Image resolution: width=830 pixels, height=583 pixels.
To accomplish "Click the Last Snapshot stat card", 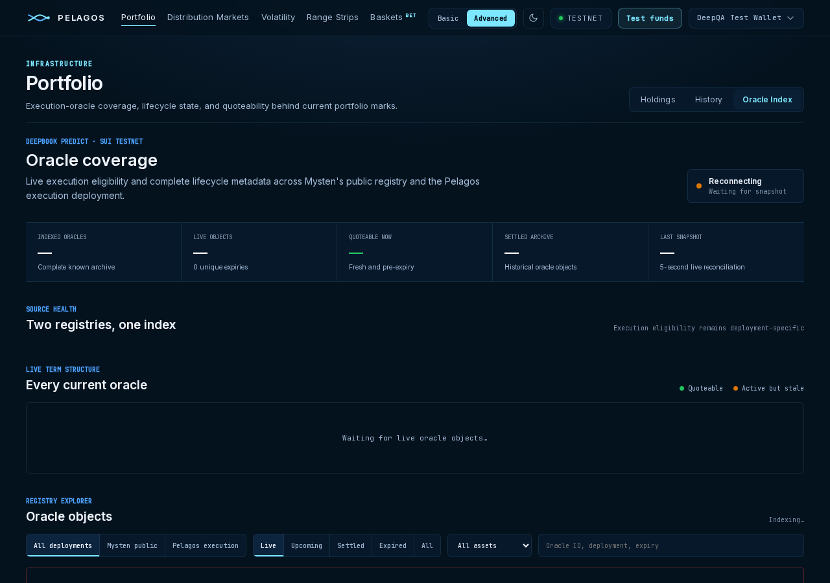I will click(x=726, y=252).
